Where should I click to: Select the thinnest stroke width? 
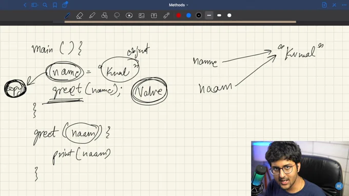coord(209,15)
